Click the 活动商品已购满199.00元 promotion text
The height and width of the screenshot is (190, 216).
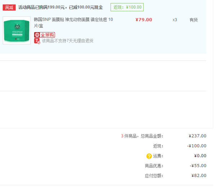[60, 7]
